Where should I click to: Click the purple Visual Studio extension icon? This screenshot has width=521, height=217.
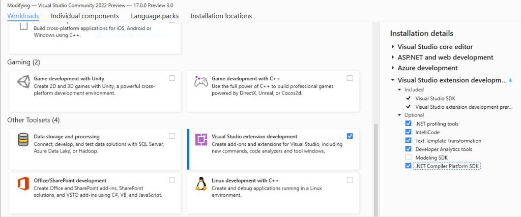click(x=201, y=140)
